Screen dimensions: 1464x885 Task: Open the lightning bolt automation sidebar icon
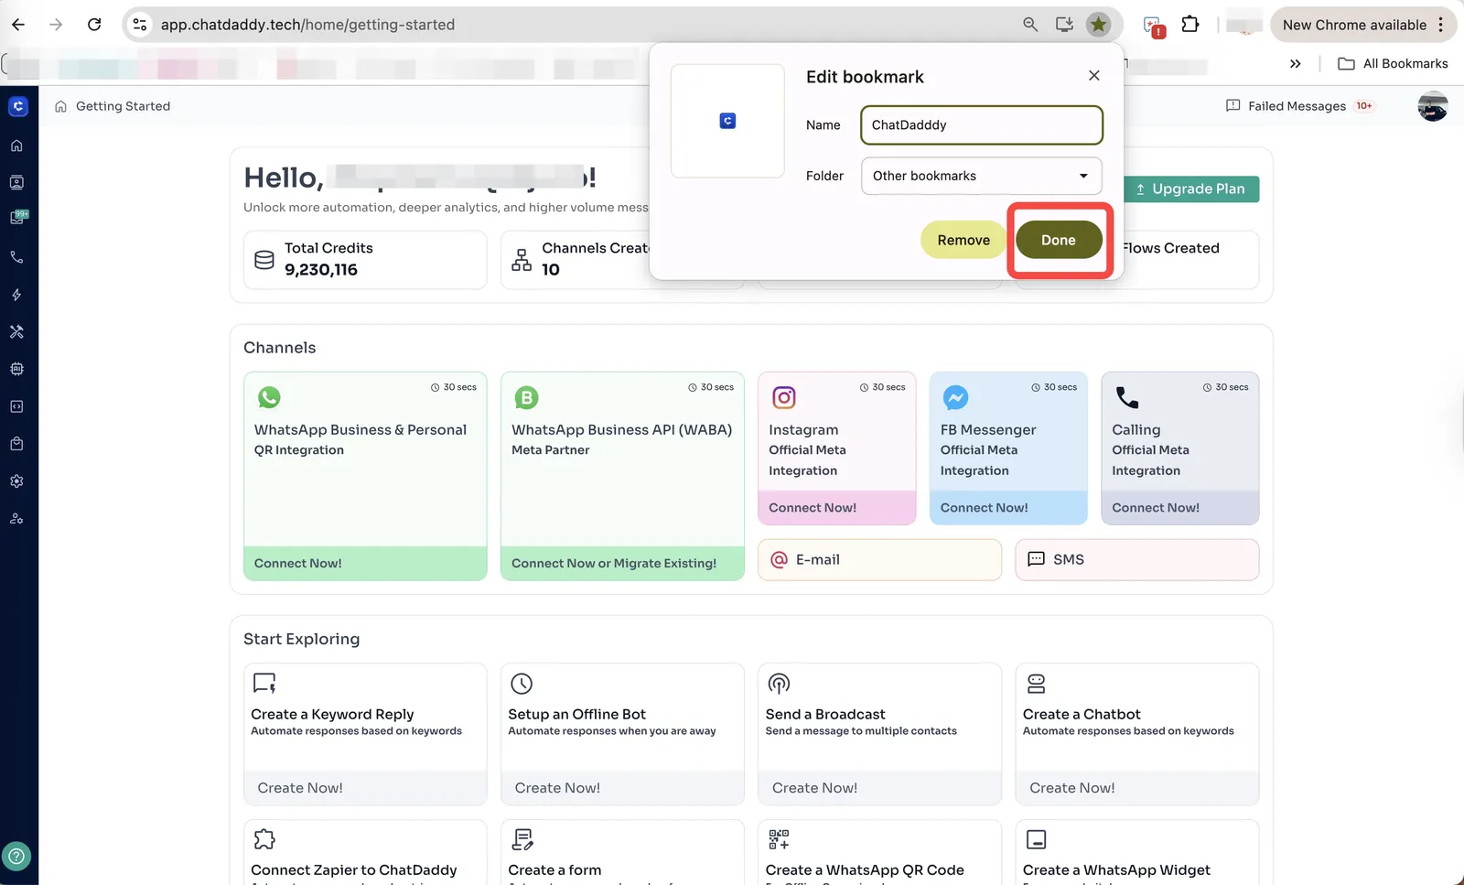click(16, 295)
